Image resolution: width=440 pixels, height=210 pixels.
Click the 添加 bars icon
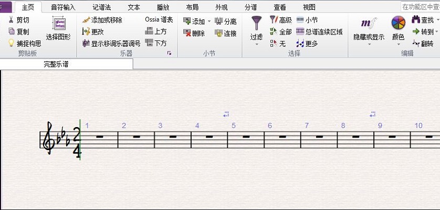(x=187, y=21)
